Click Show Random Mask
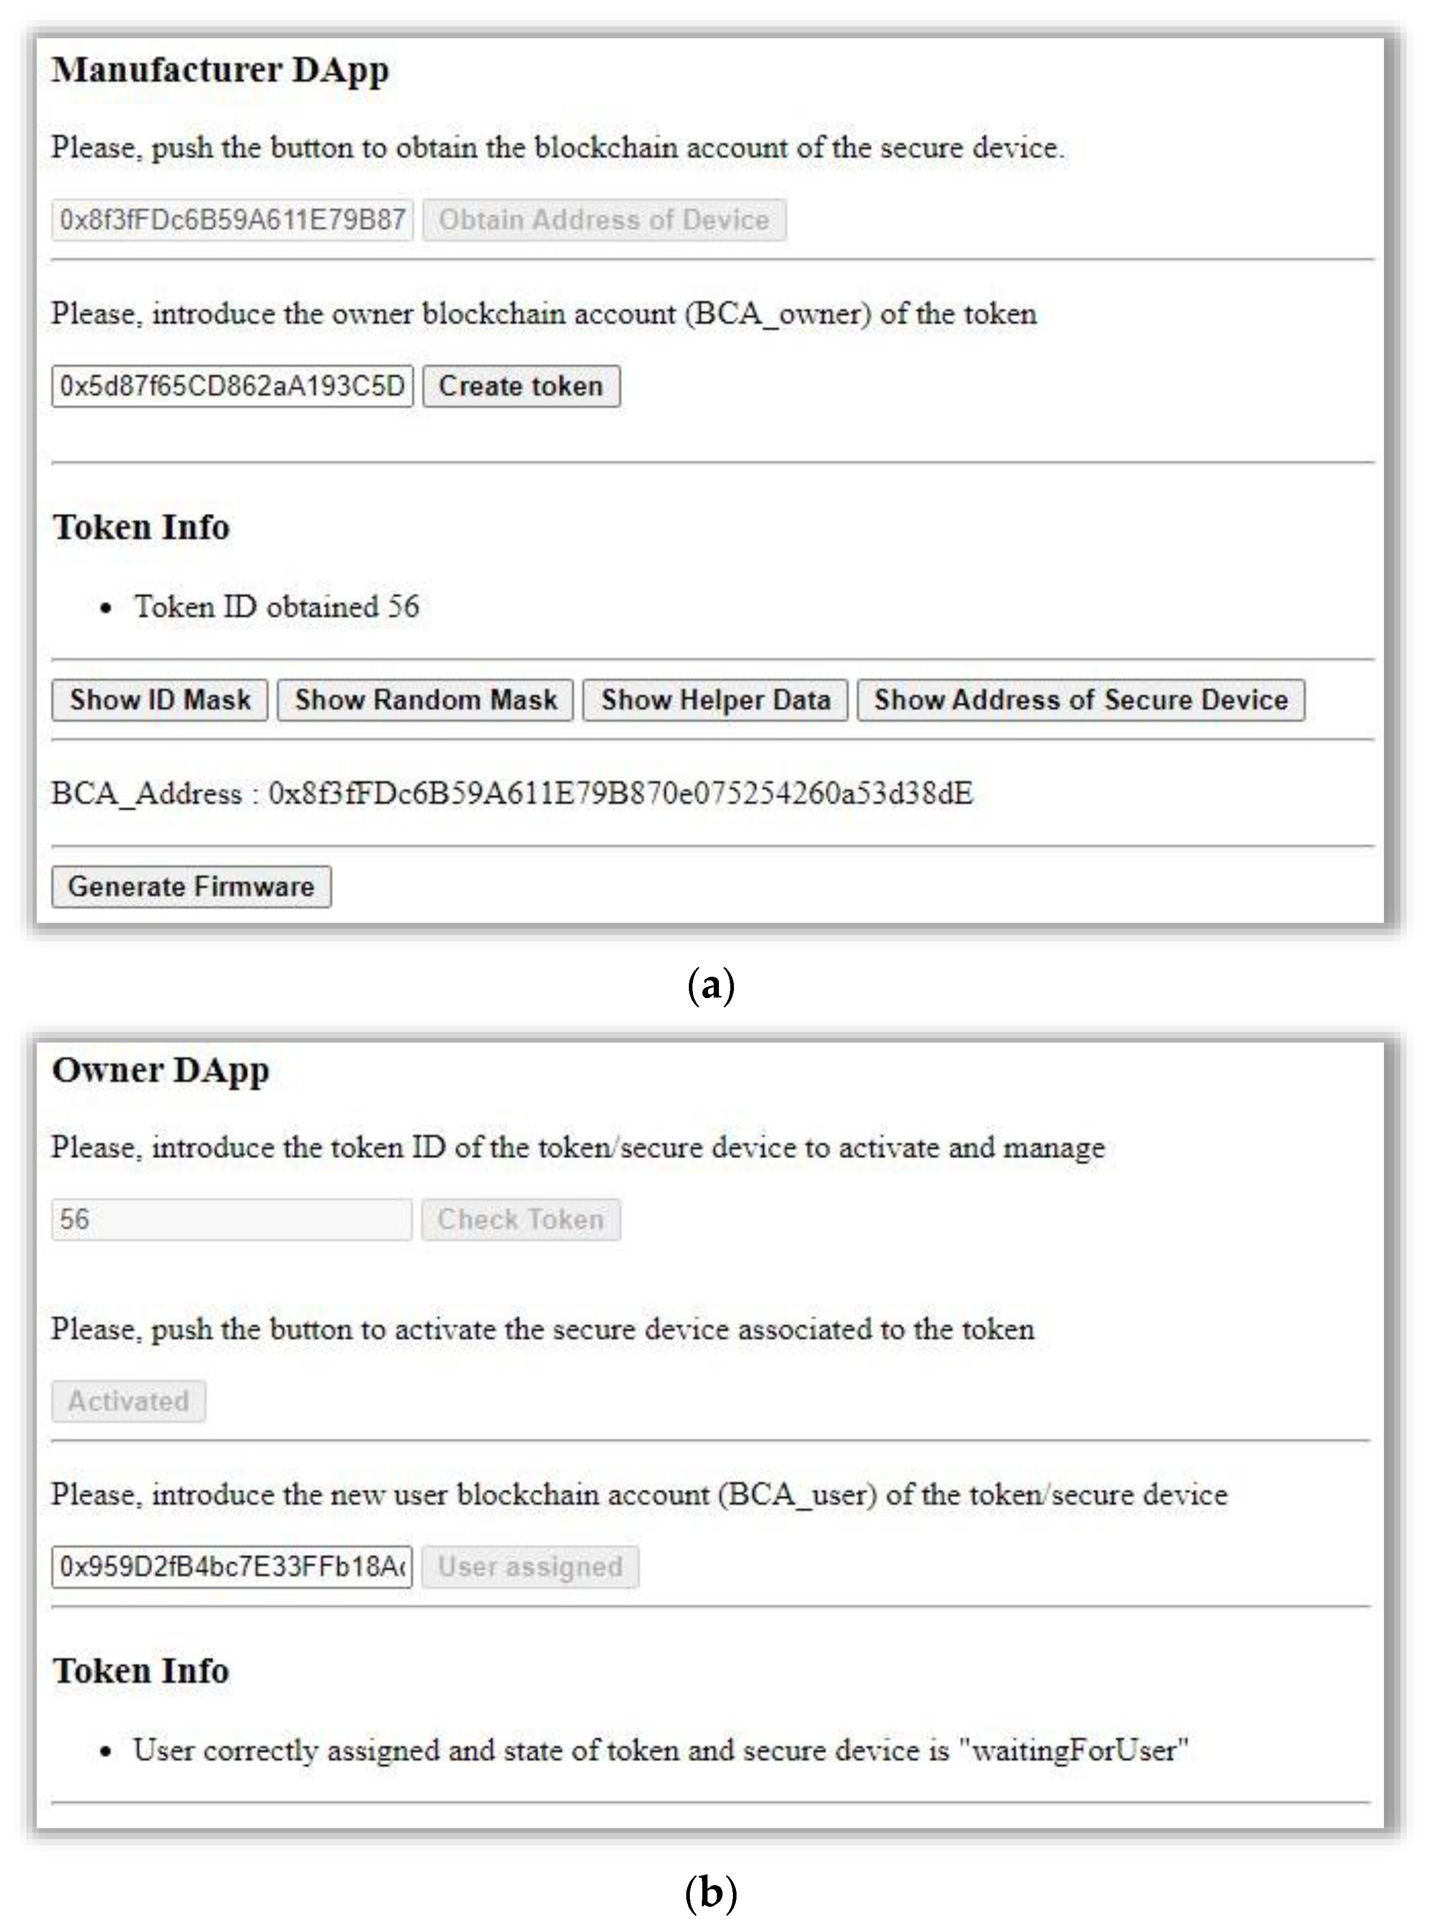The image size is (1429, 1925). [x=425, y=700]
